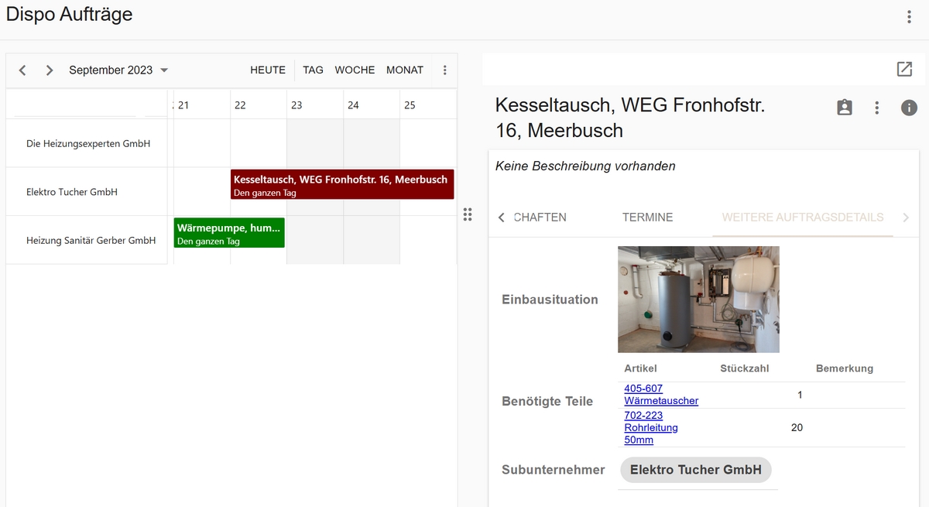Switch calendar to WOCHE view
This screenshot has width=929, height=507.
click(355, 69)
